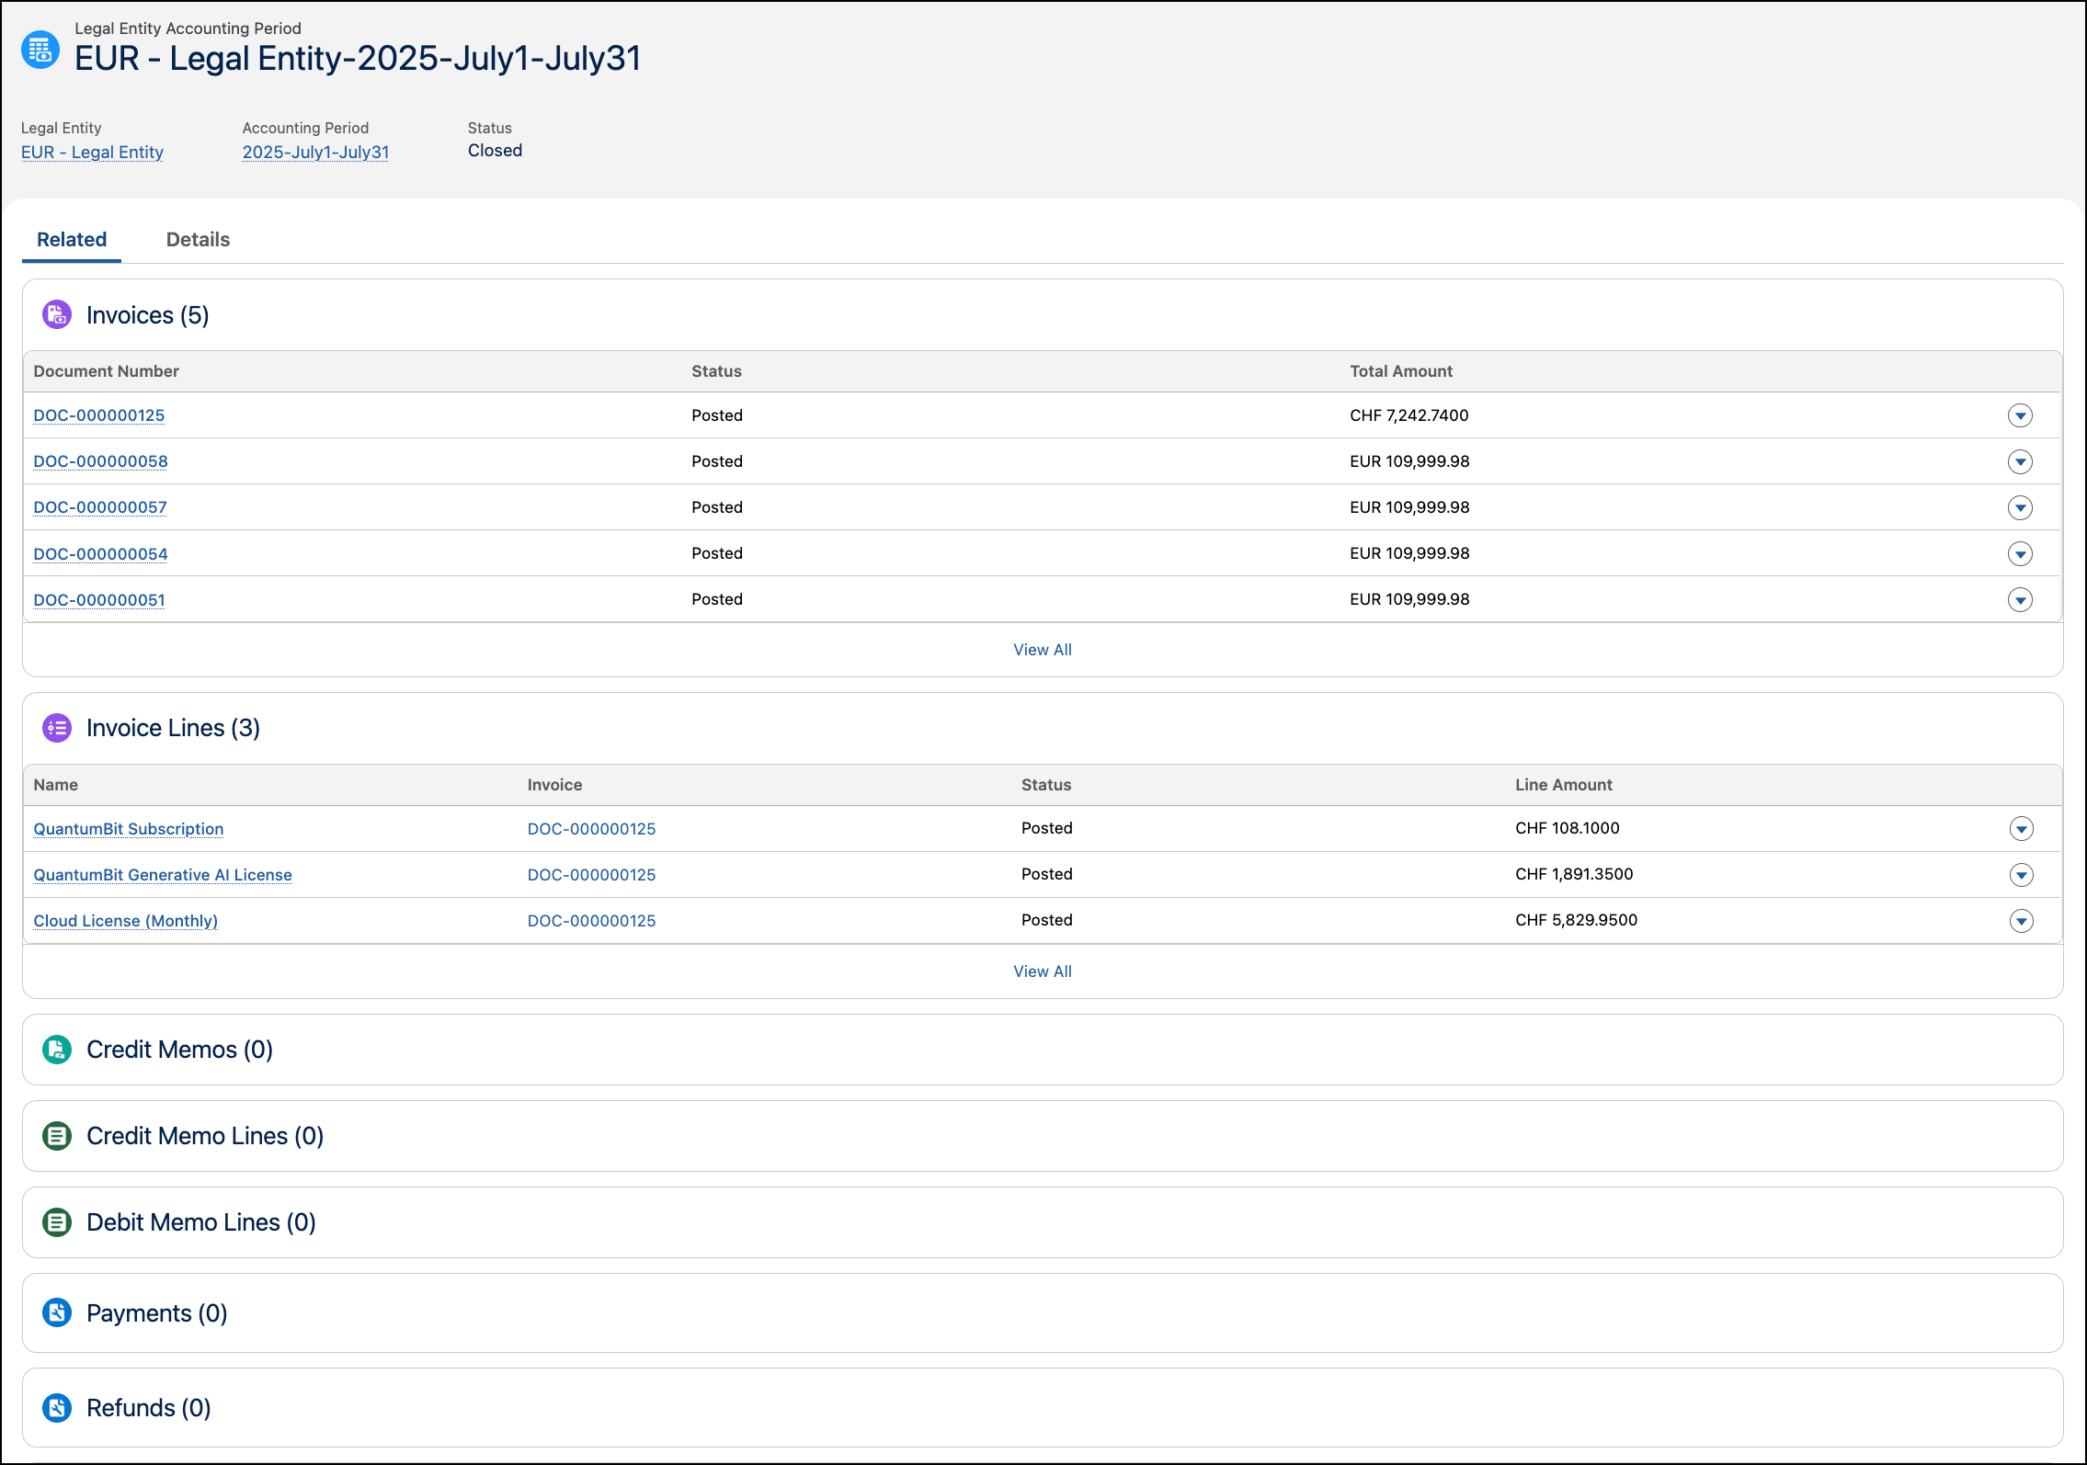
Task: Click the Total Amount column header
Action: (x=1401, y=371)
